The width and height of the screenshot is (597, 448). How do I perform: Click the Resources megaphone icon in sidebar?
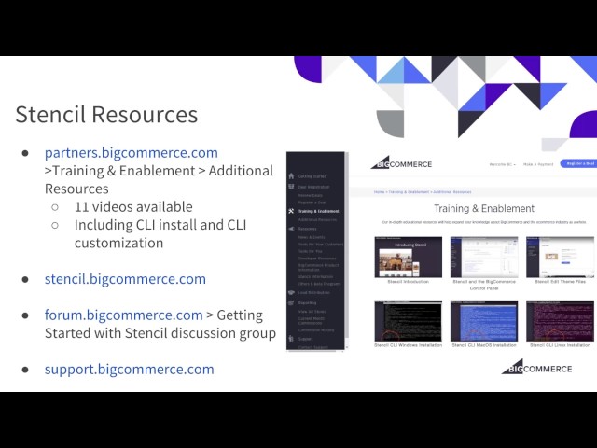pyautogui.click(x=291, y=229)
